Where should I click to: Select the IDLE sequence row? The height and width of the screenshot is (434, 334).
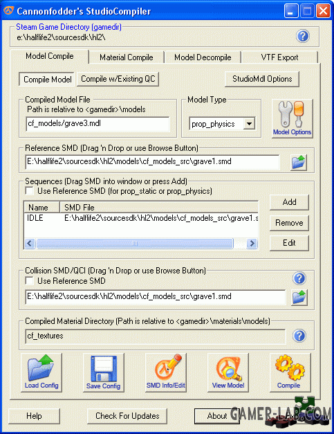(141, 218)
